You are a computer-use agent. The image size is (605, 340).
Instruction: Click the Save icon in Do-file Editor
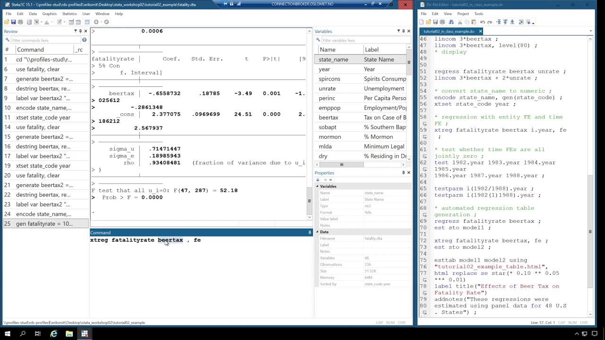[435, 22]
